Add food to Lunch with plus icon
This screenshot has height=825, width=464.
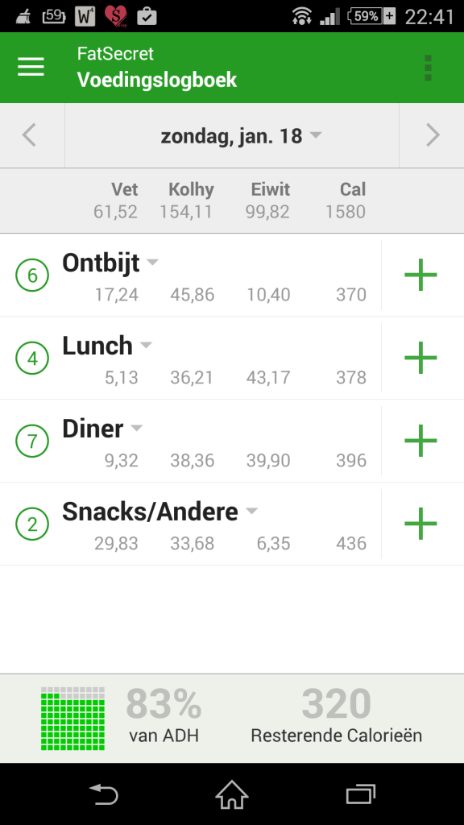[x=420, y=358]
